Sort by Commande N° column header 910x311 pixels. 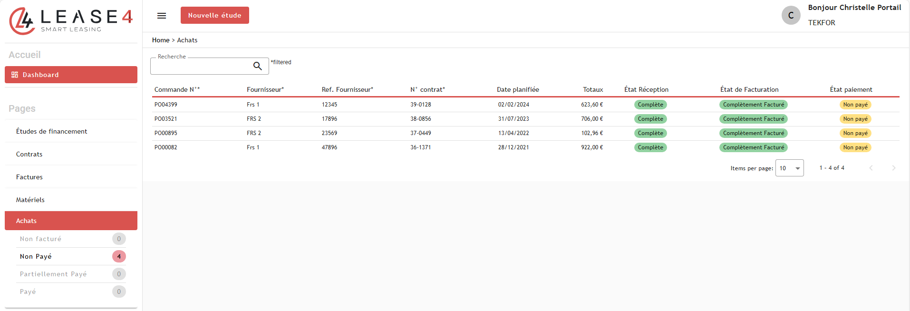pyautogui.click(x=177, y=89)
